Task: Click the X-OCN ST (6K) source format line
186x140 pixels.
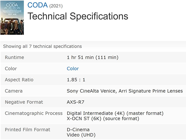Action: 103,119
